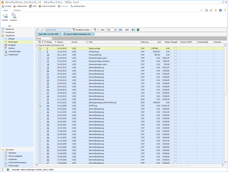Toggle Abgestimmt checkbox for Zahlungseingang EUR-Rechnung row
Viewport: 228px width, 172px height.
[175, 102]
